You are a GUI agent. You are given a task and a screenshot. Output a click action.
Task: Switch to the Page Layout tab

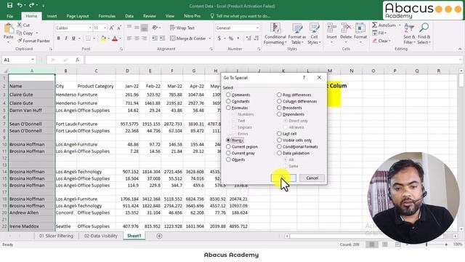pyautogui.click(x=78, y=16)
